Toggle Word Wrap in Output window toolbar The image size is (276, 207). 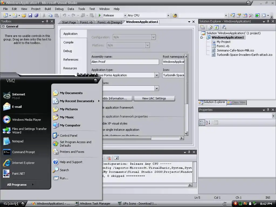116,158
